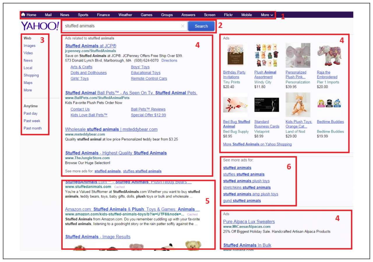373x262 pixels.
Task: Open Remote Control Cars sublink
Action: click(x=149, y=78)
